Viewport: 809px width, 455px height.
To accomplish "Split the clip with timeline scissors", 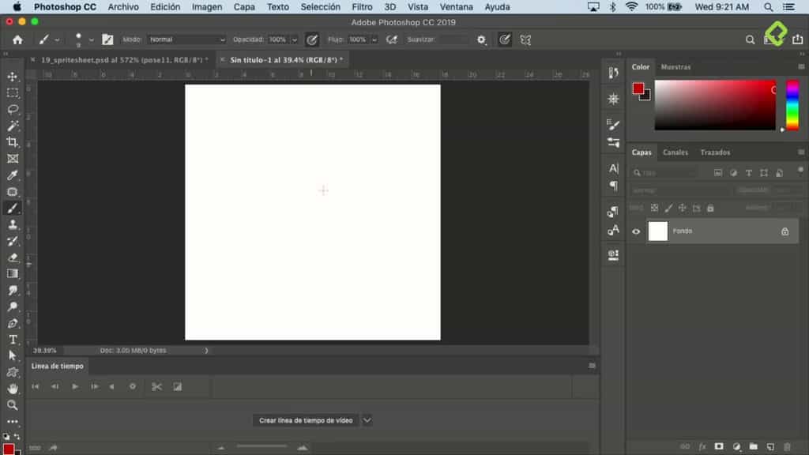I will [156, 387].
